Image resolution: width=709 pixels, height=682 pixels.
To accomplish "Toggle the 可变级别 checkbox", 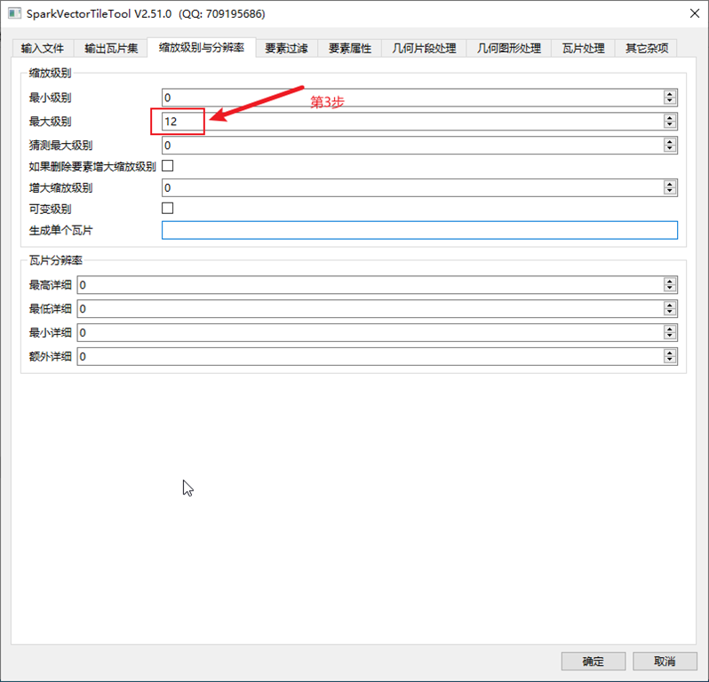I will click(168, 208).
